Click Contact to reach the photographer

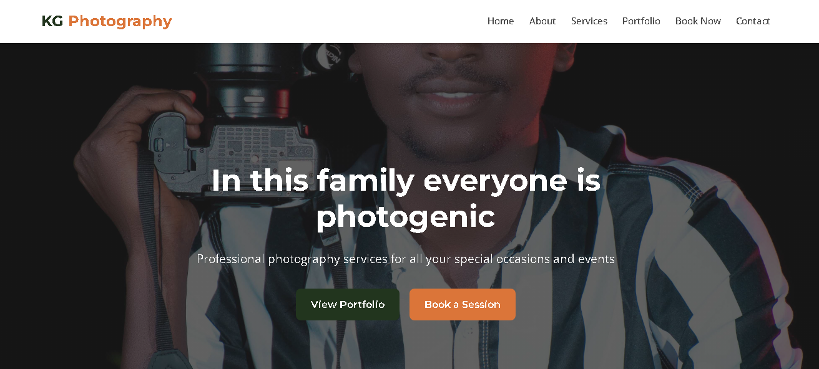[753, 21]
